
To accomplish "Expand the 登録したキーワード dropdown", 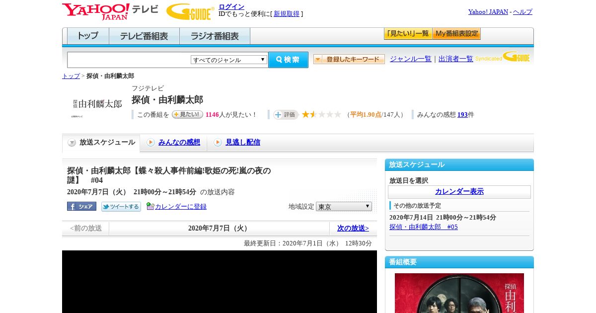I will click(x=349, y=59).
